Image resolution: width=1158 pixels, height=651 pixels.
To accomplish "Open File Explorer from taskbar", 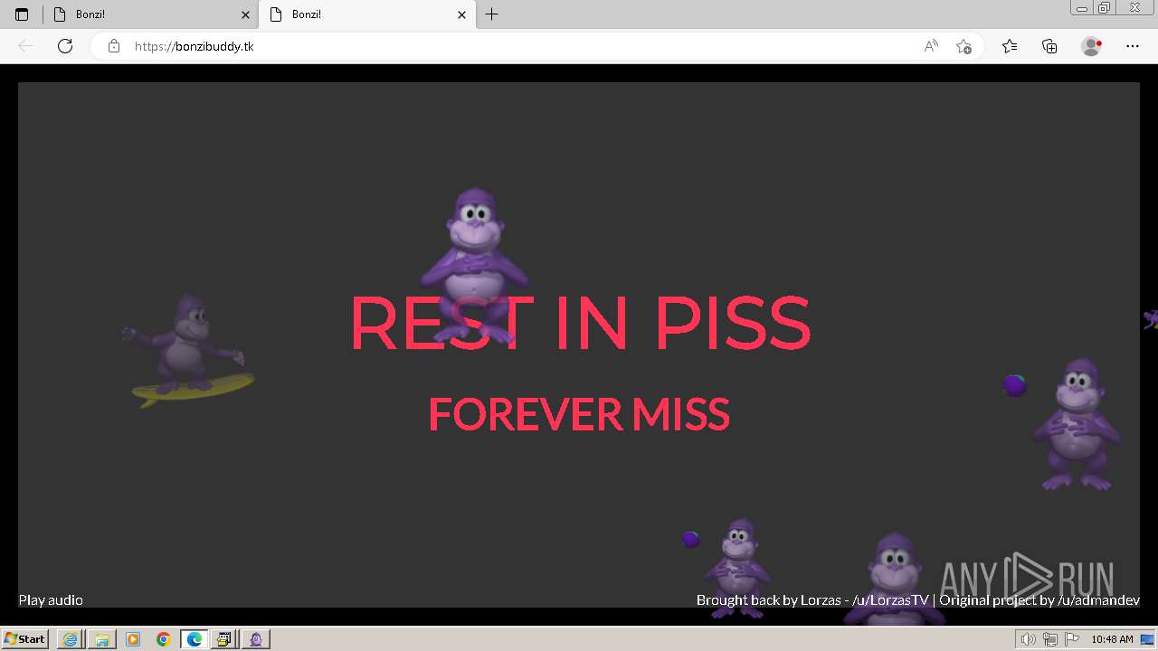I will [x=101, y=639].
